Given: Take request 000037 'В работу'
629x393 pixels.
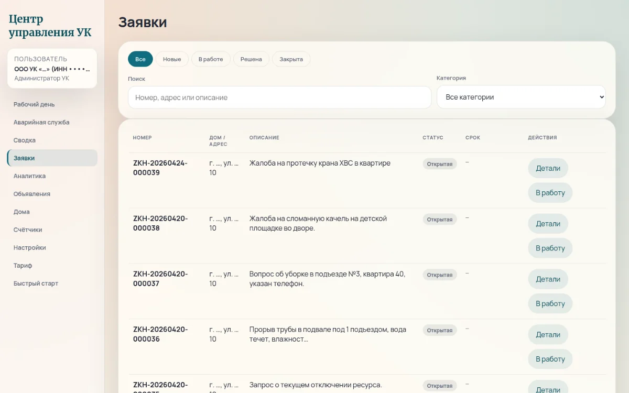Looking at the screenshot, I should click(x=550, y=303).
